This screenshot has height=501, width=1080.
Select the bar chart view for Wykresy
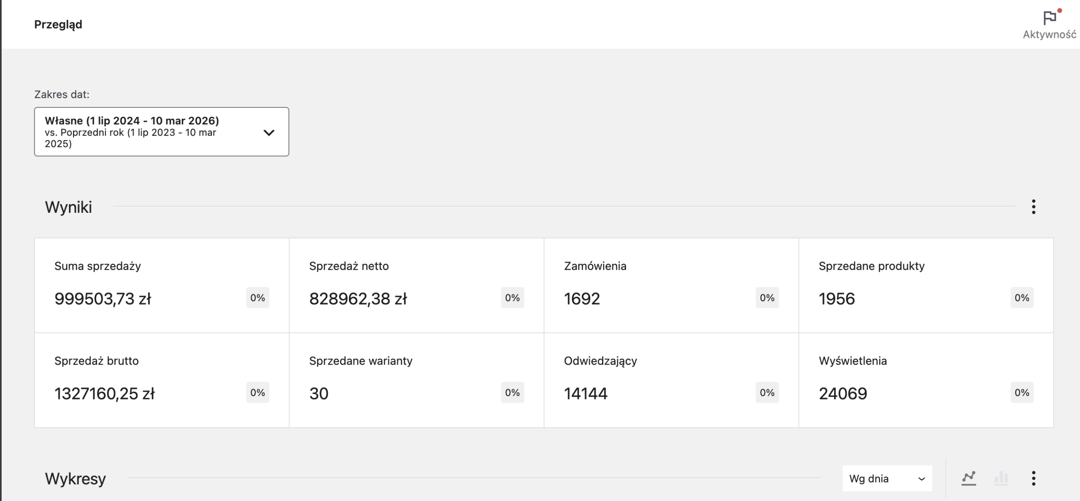[x=1001, y=478]
